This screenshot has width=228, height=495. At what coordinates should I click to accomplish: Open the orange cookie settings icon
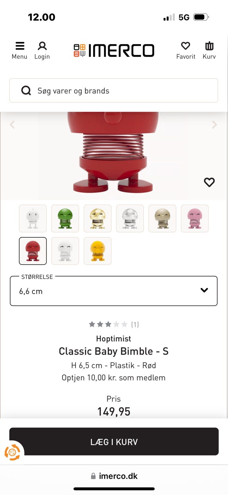[12, 453]
